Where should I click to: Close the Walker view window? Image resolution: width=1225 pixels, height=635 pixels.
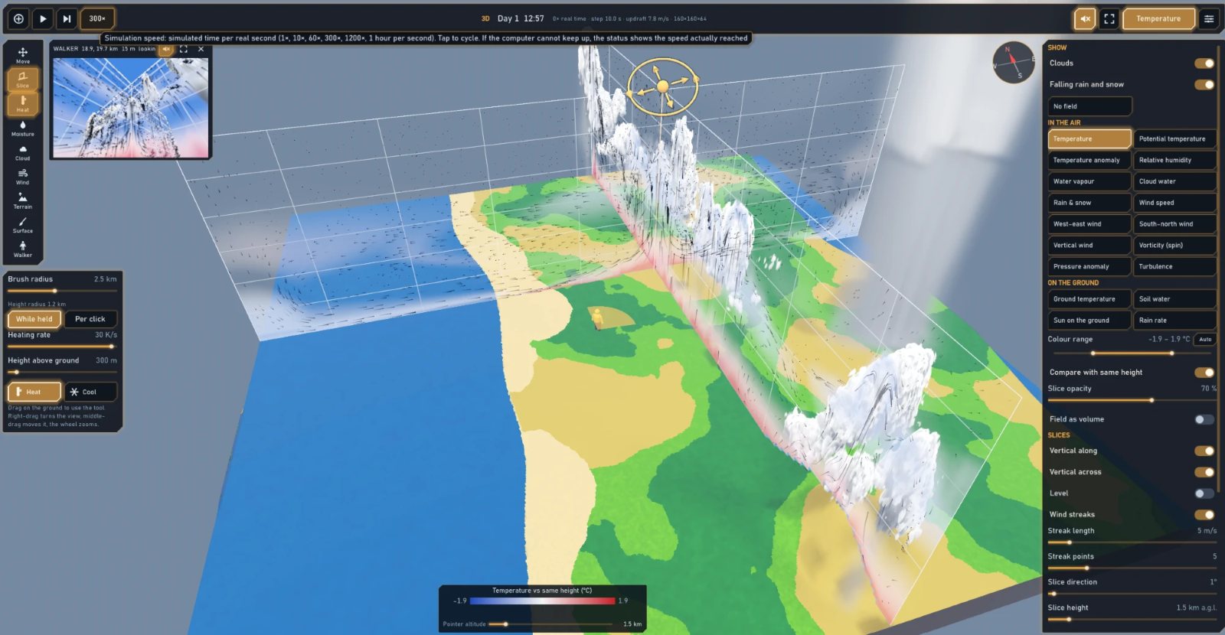[x=201, y=49]
